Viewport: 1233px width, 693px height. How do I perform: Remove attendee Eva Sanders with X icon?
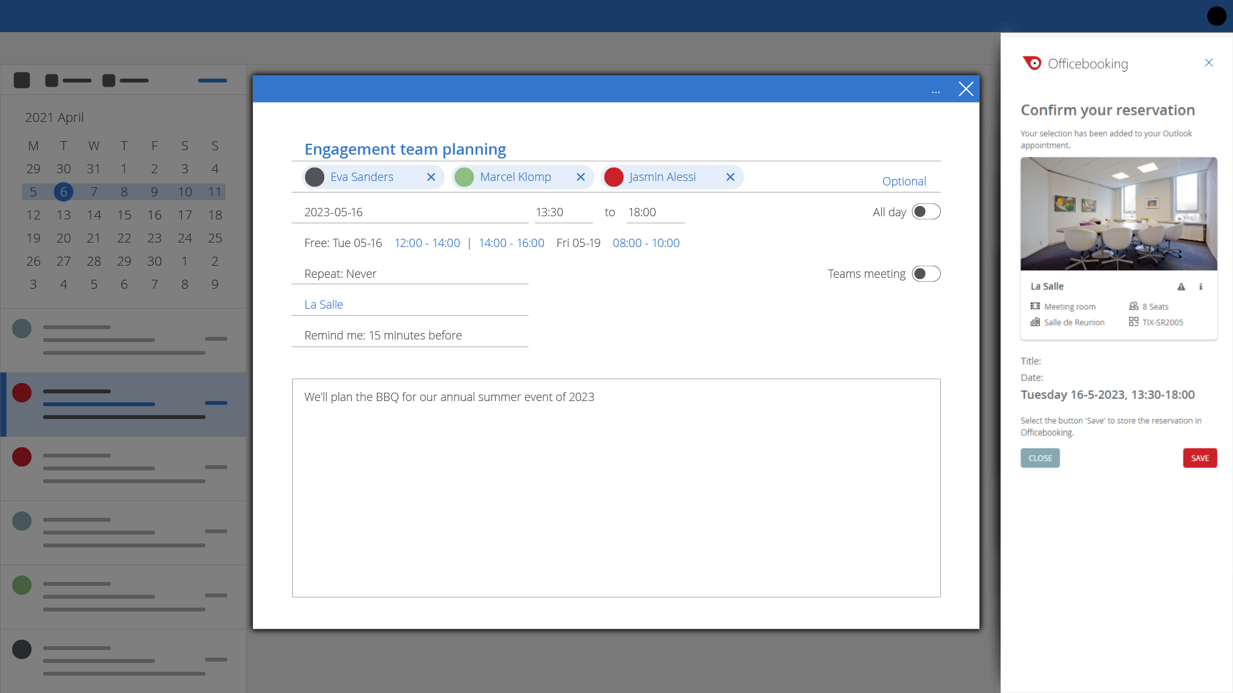click(431, 177)
